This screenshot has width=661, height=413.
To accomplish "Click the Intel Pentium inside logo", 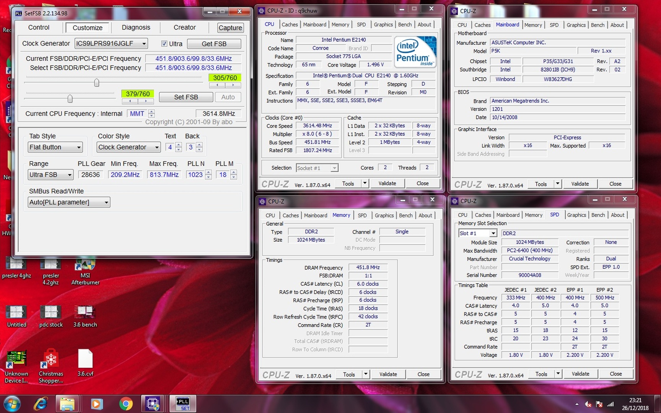I will pyautogui.click(x=415, y=52).
